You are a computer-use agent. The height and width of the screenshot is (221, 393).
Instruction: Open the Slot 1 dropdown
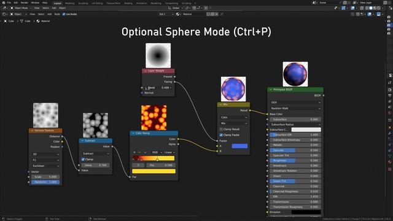click(x=166, y=14)
